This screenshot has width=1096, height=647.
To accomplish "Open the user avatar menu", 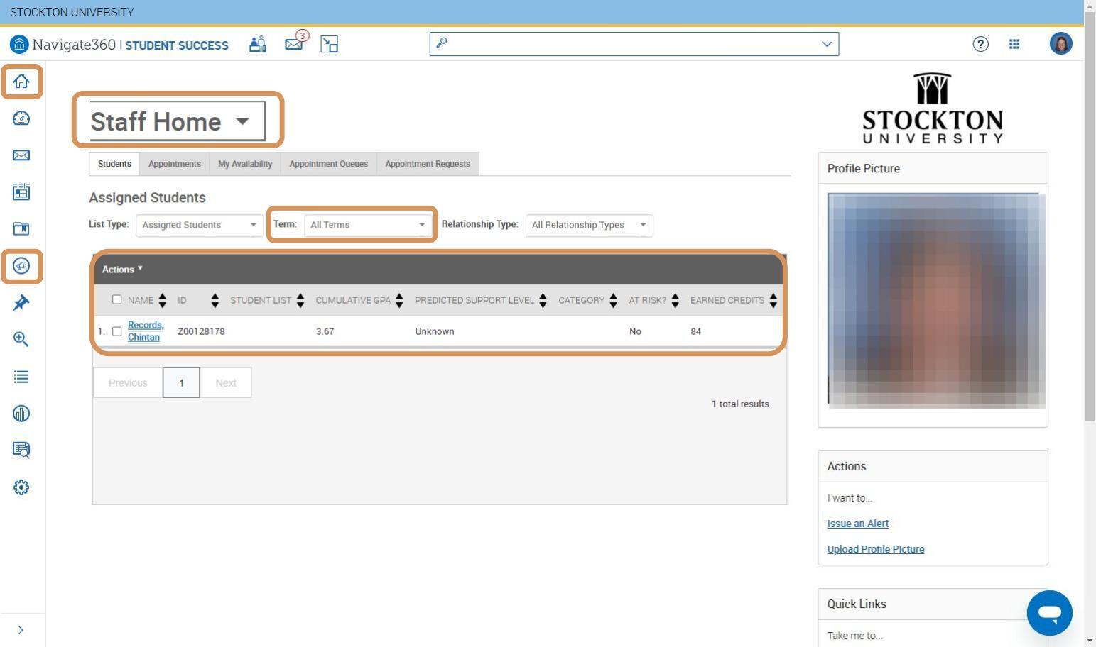I will coord(1060,44).
